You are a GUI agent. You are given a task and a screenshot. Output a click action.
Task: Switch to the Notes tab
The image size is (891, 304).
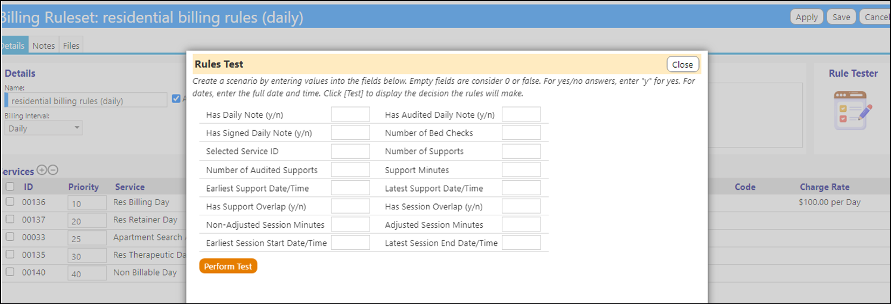[x=44, y=45]
